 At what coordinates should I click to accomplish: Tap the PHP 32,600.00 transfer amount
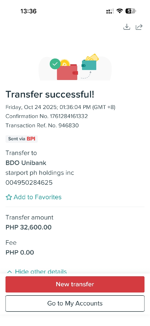click(28, 227)
